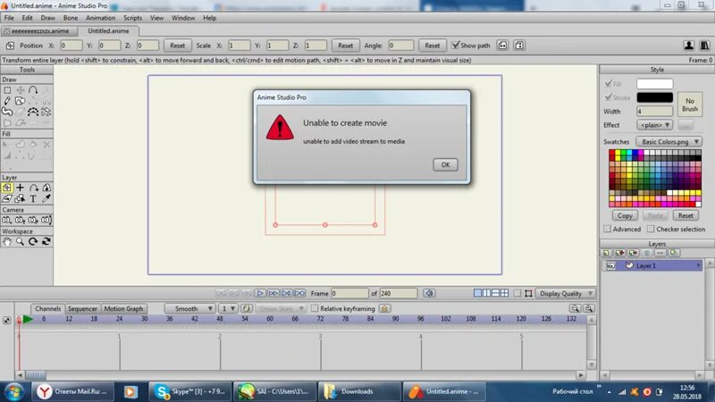Click the No Brush button
Screen dimensions: 715x402
pyautogui.click(x=689, y=105)
